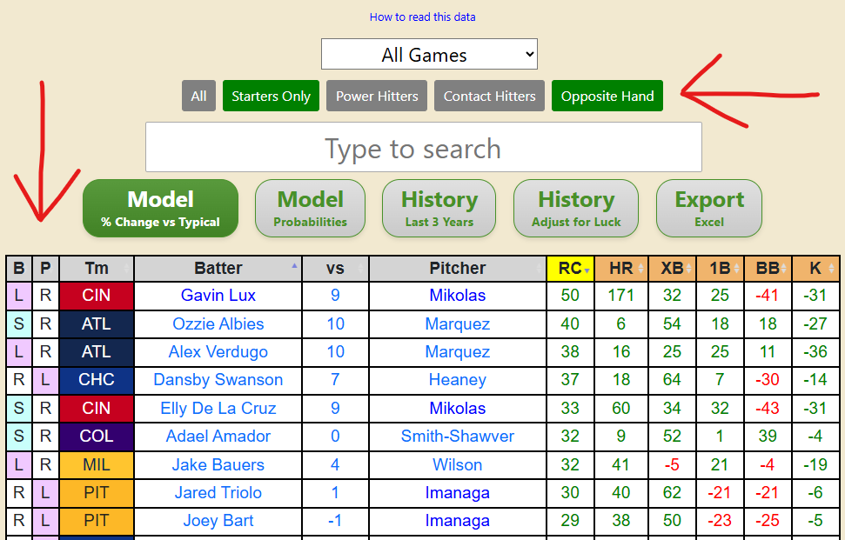The image size is (845, 540).
Task: Open Gavin Lux batter link
Action: click(x=218, y=296)
